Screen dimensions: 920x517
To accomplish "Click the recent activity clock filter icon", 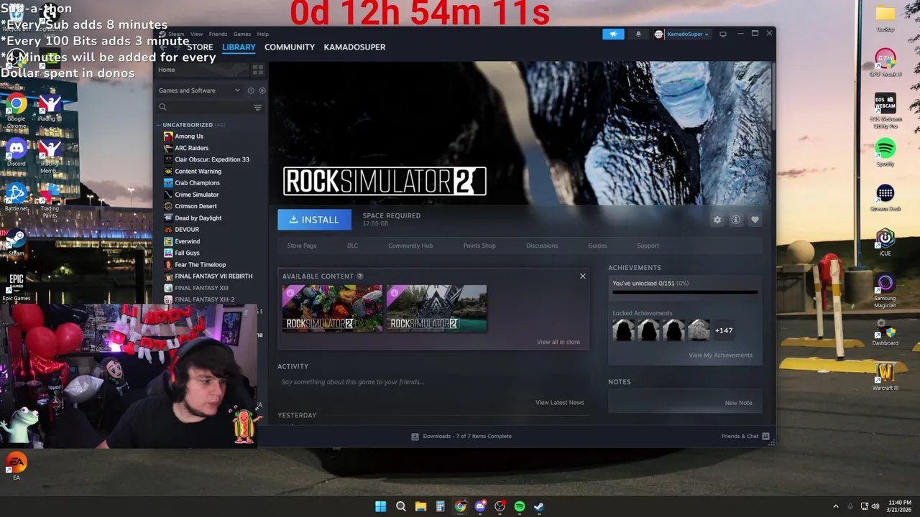I will [251, 90].
